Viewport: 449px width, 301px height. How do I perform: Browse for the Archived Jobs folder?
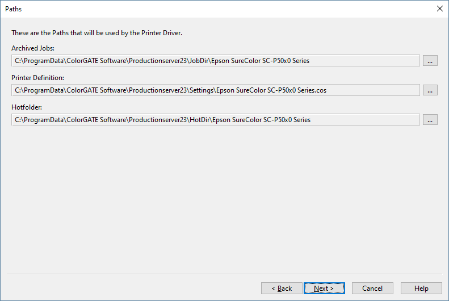(430, 61)
